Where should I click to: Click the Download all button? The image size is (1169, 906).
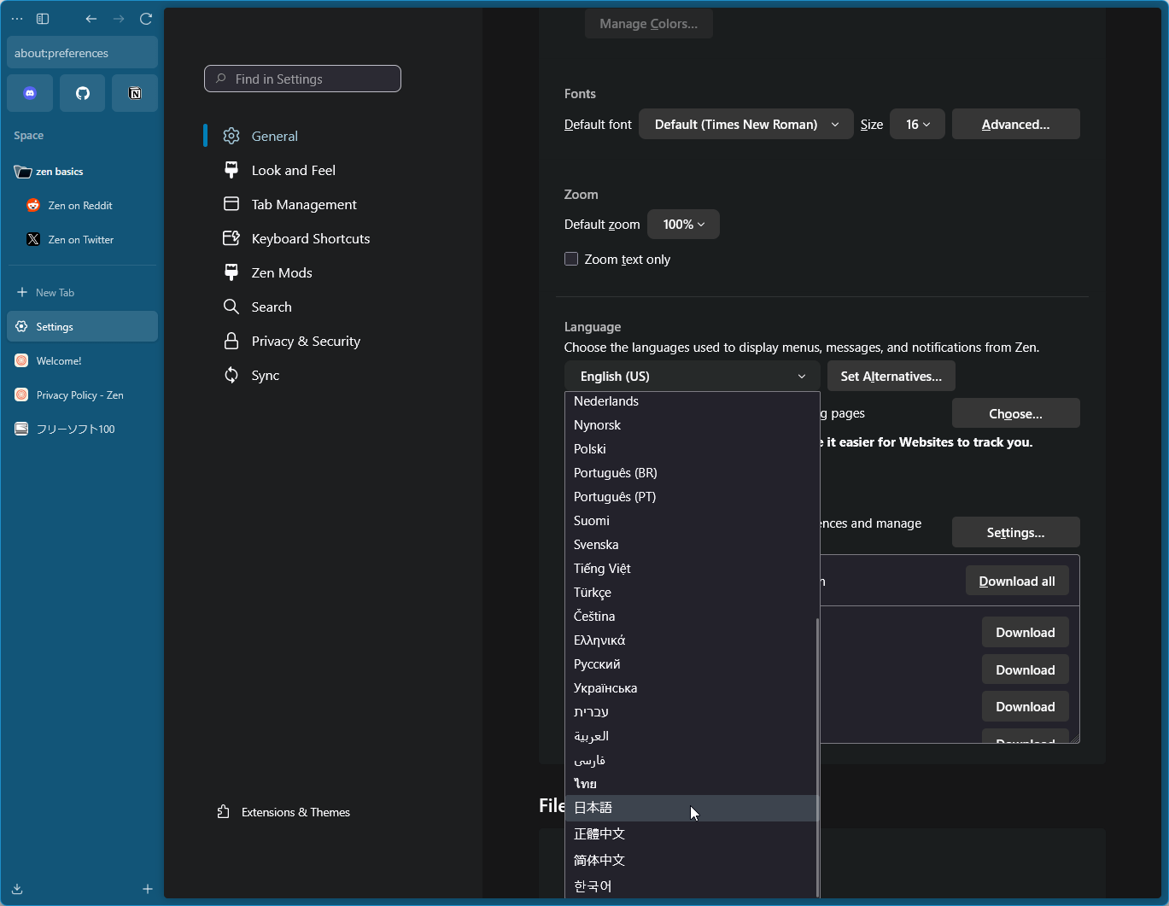pyautogui.click(x=1016, y=582)
